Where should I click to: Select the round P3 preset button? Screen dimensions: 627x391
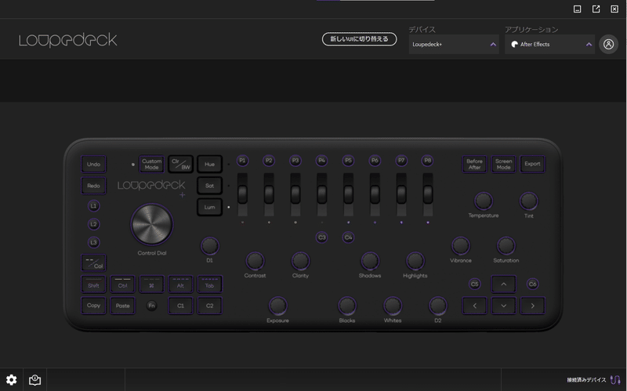point(295,161)
